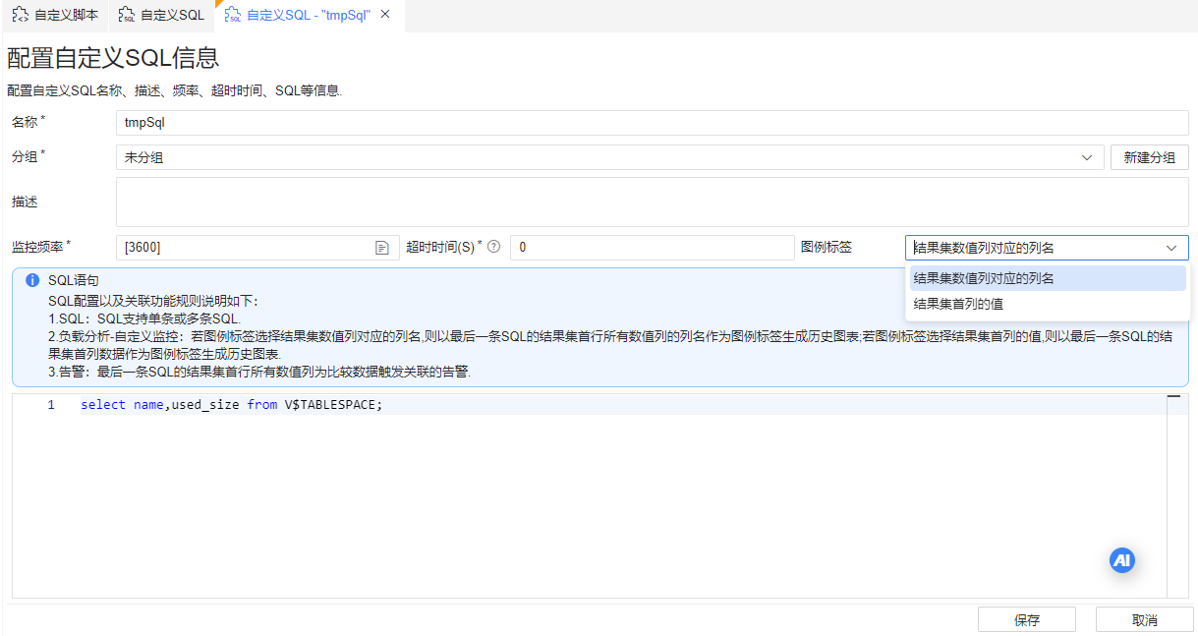Screen dimensions: 1198x636
Task: Close the 自定义SQL - "tmpSql" tab
Action: (x=385, y=15)
